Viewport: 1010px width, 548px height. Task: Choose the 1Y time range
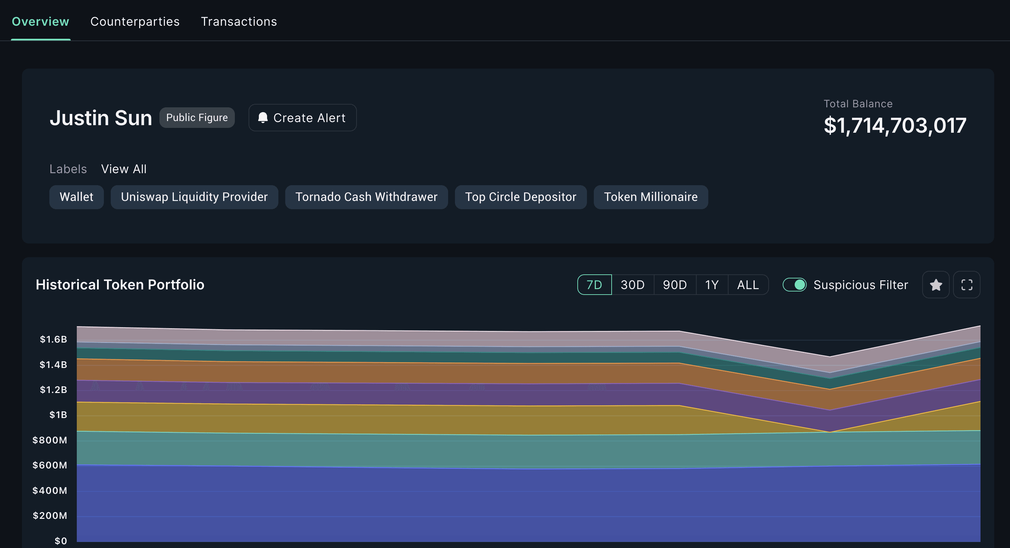[x=712, y=285]
